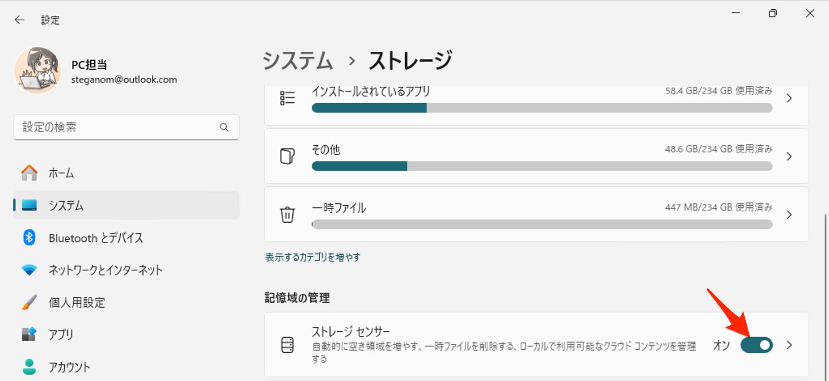Open 個人用設定 in the sidebar
Viewport: 829px width, 381px height.
tap(77, 302)
